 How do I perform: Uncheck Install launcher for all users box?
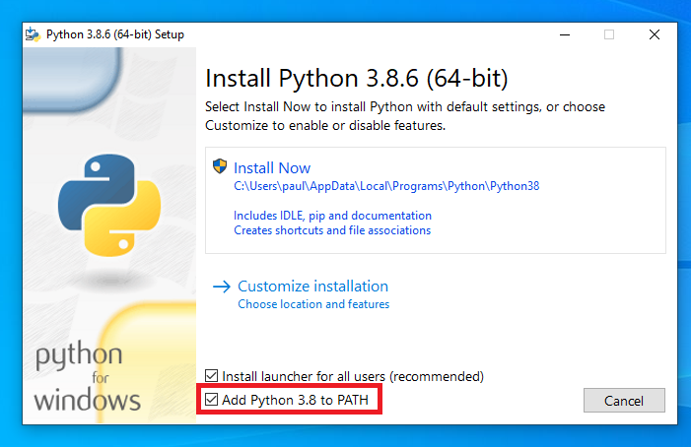tap(211, 376)
